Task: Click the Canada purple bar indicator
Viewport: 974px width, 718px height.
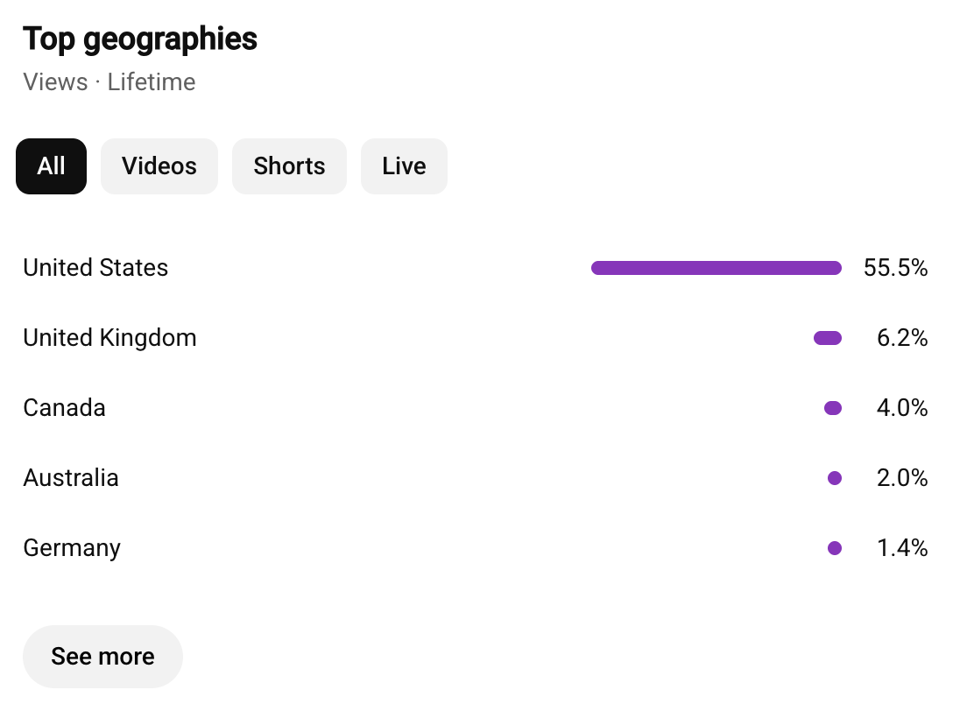Action: 833,408
